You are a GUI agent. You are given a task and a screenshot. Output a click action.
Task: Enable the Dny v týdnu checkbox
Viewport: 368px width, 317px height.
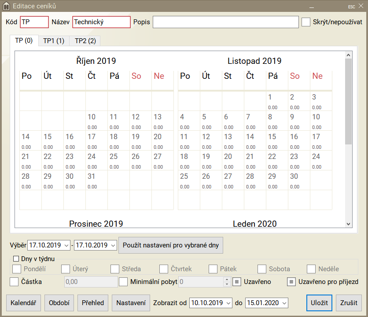[16, 259]
